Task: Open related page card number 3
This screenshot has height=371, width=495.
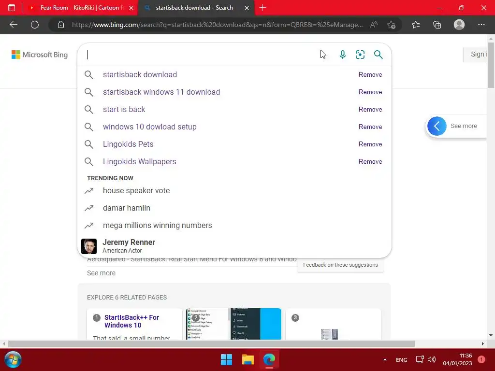Action: click(334, 324)
